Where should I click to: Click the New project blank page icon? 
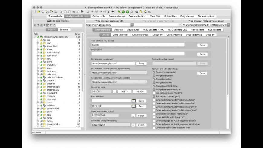tap(34, 12)
